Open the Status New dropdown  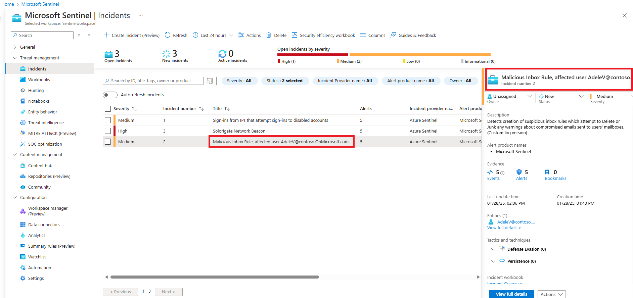coord(561,98)
